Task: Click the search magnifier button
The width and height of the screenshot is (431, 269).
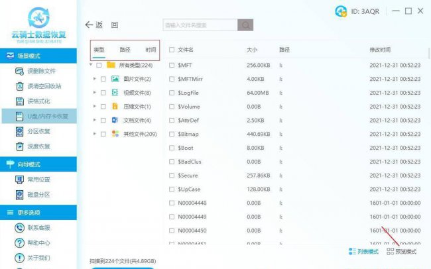Action: 245,25
